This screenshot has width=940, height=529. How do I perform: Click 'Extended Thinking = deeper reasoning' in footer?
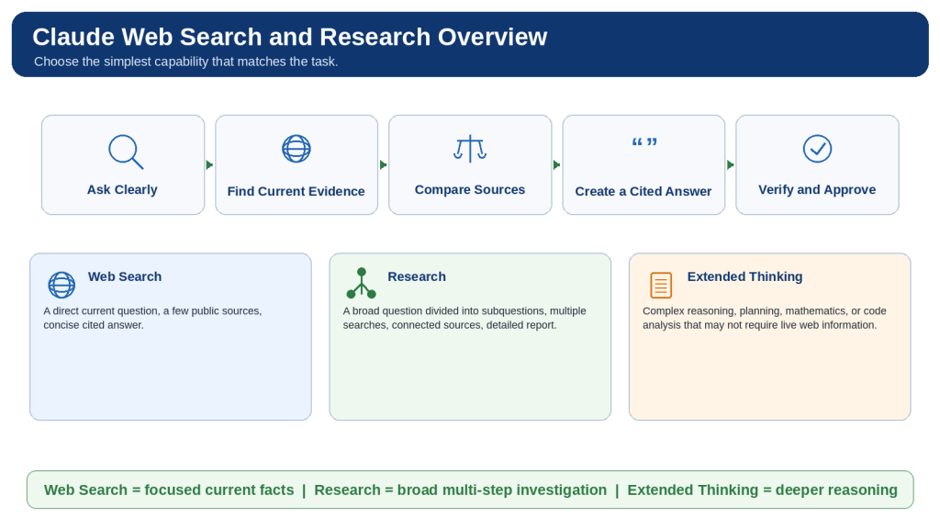coord(763,490)
